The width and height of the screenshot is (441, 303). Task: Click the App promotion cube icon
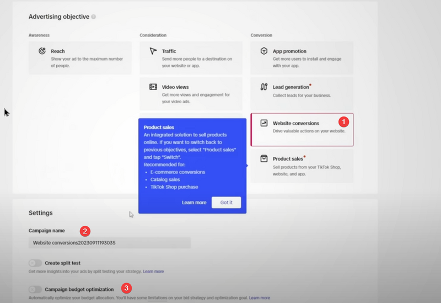click(x=264, y=51)
